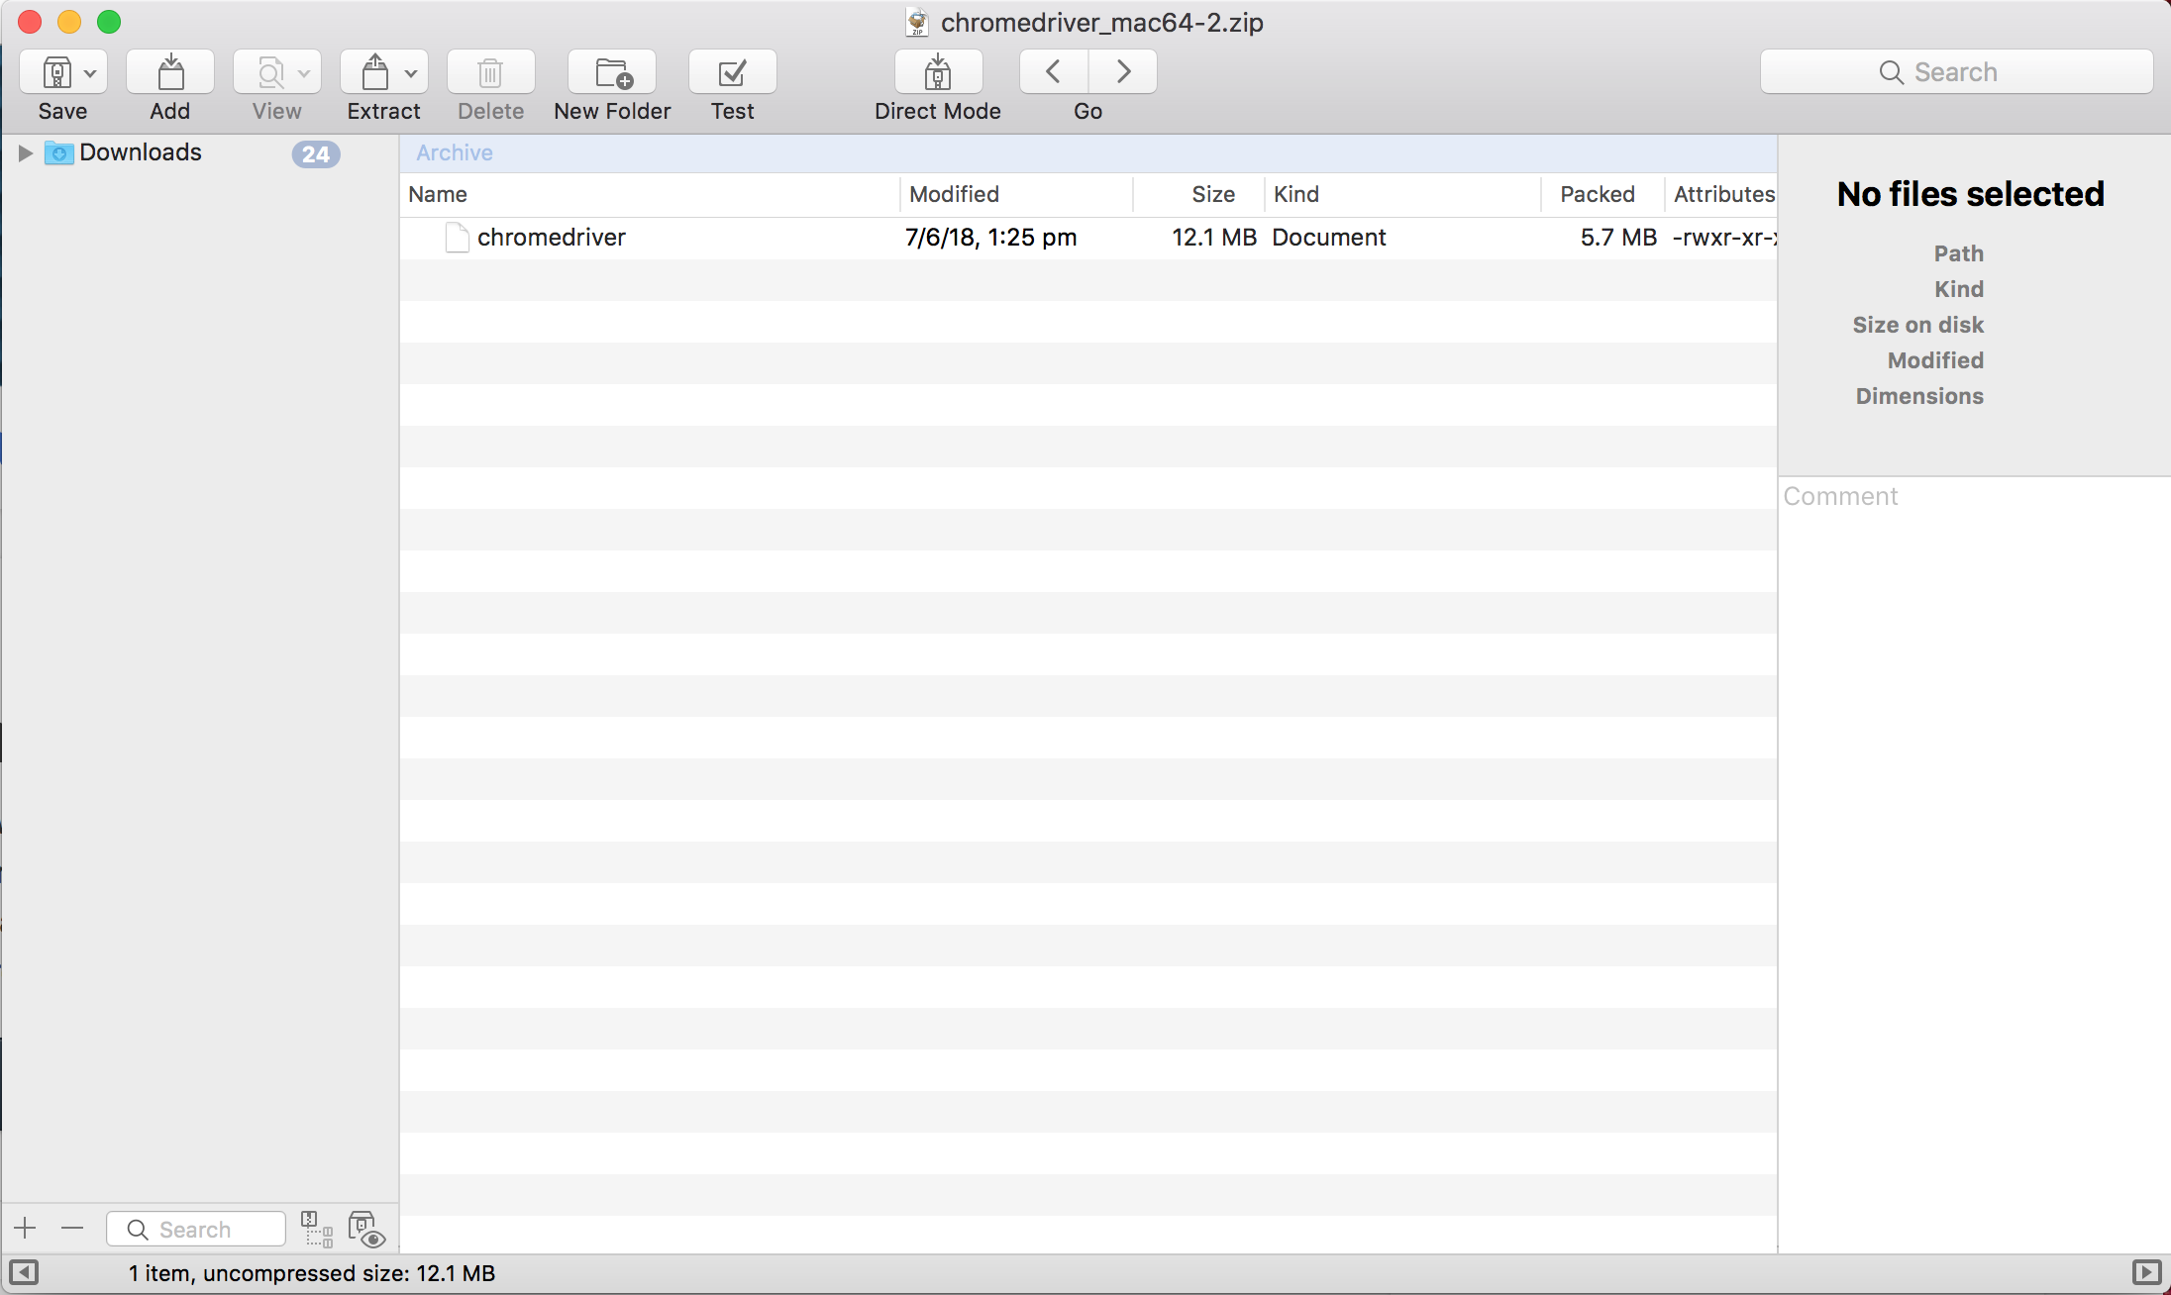The image size is (2171, 1295).
Task: Click the Add files icon
Action: click(170, 72)
